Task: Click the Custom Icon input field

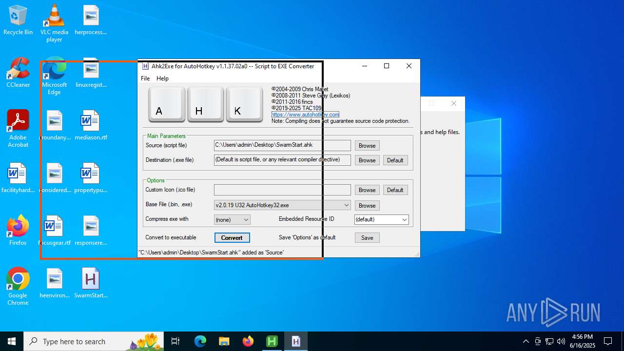Action: [282, 190]
